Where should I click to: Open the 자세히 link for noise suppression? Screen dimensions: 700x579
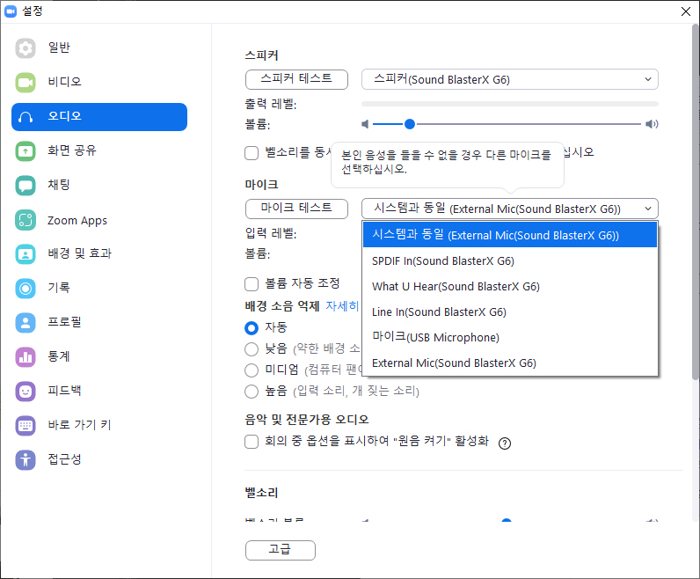(x=342, y=306)
